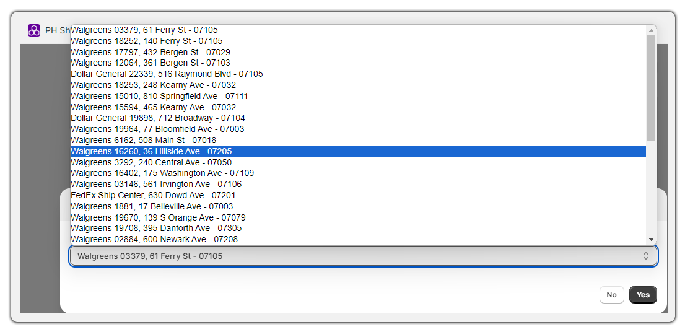Select FedEx Ship Center, 630 Dowd Ave
685x332 pixels.
358,195
